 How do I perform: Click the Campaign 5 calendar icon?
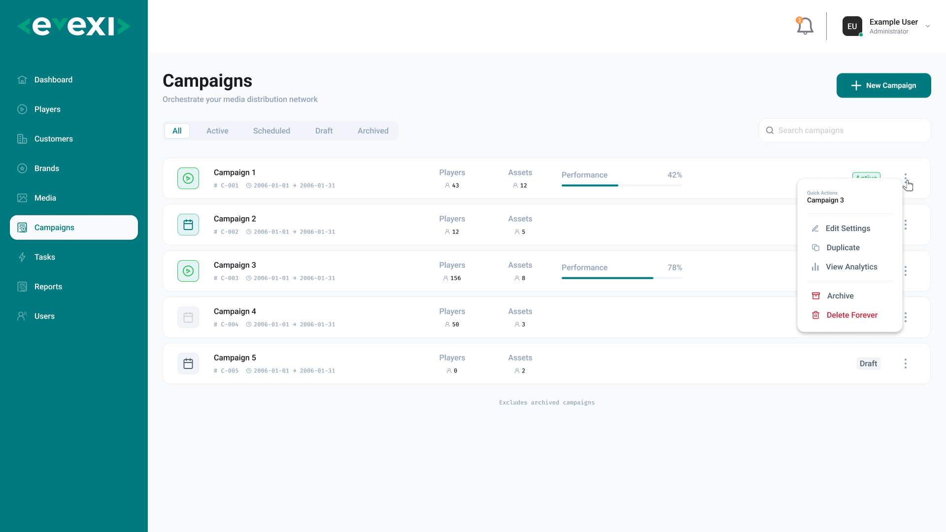pyautogui.click(x=188, y=364)
